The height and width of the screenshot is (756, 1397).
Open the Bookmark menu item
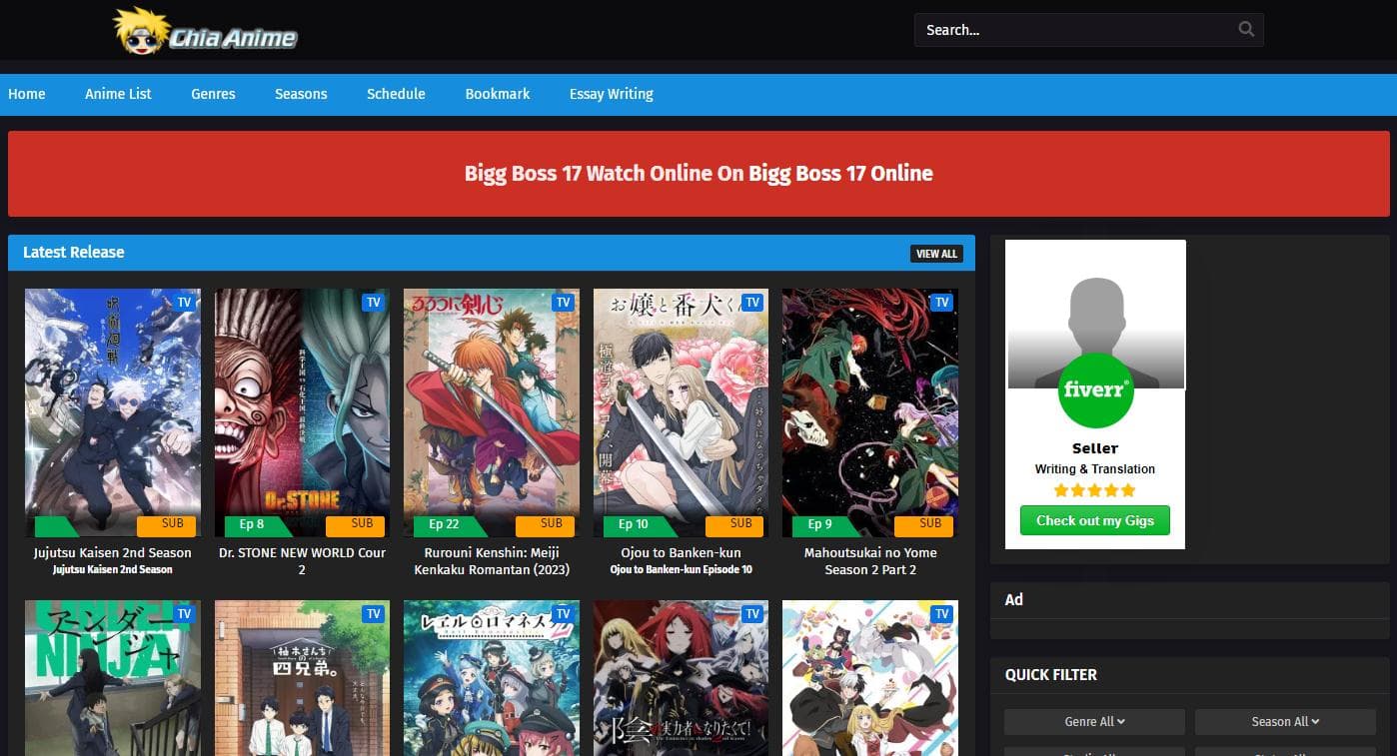click(x=498, y=94)
